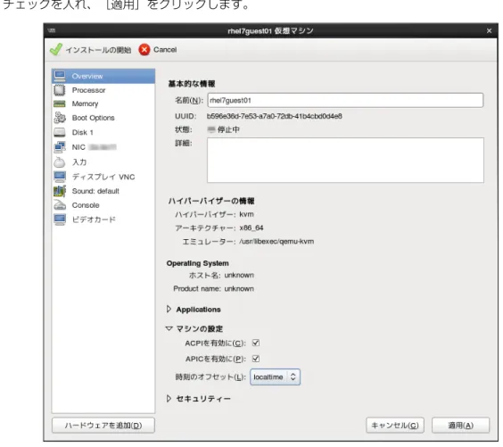The width and height of the screenshot is (503, 447).
Task: Select Sound: default in the hardware list
Action: point(103,191)
